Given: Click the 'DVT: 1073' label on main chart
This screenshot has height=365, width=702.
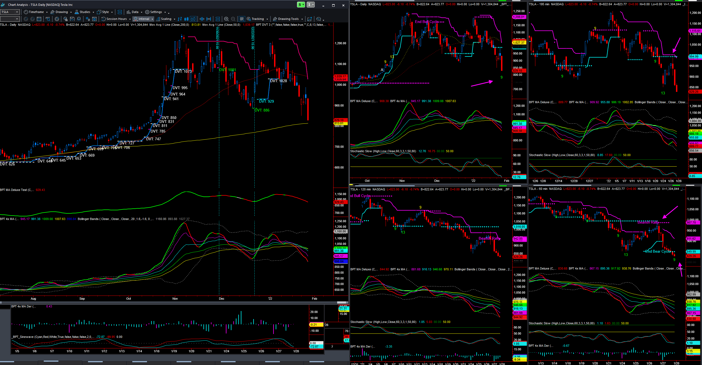Looking at the screenshot, I should 183,71.
